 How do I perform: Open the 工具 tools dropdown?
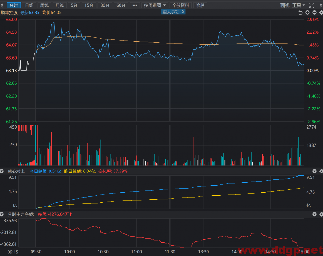[x=298, y=5]
